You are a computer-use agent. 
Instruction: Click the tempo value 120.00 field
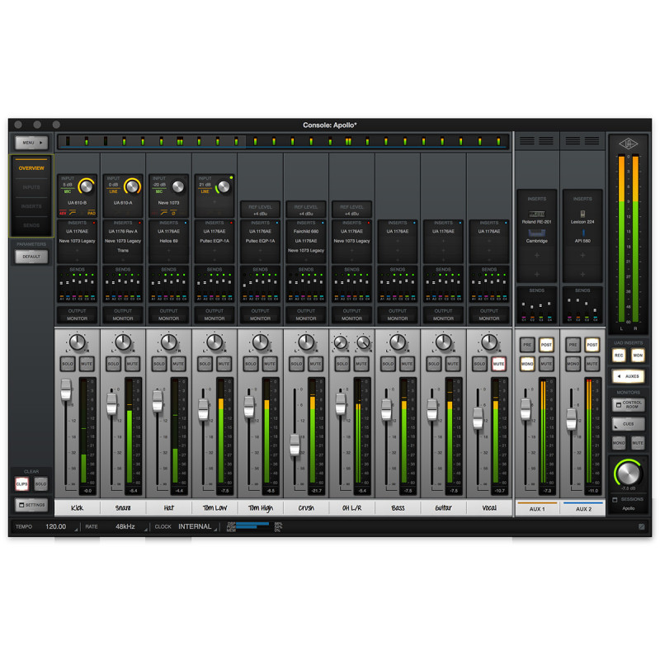coord(57,526)
